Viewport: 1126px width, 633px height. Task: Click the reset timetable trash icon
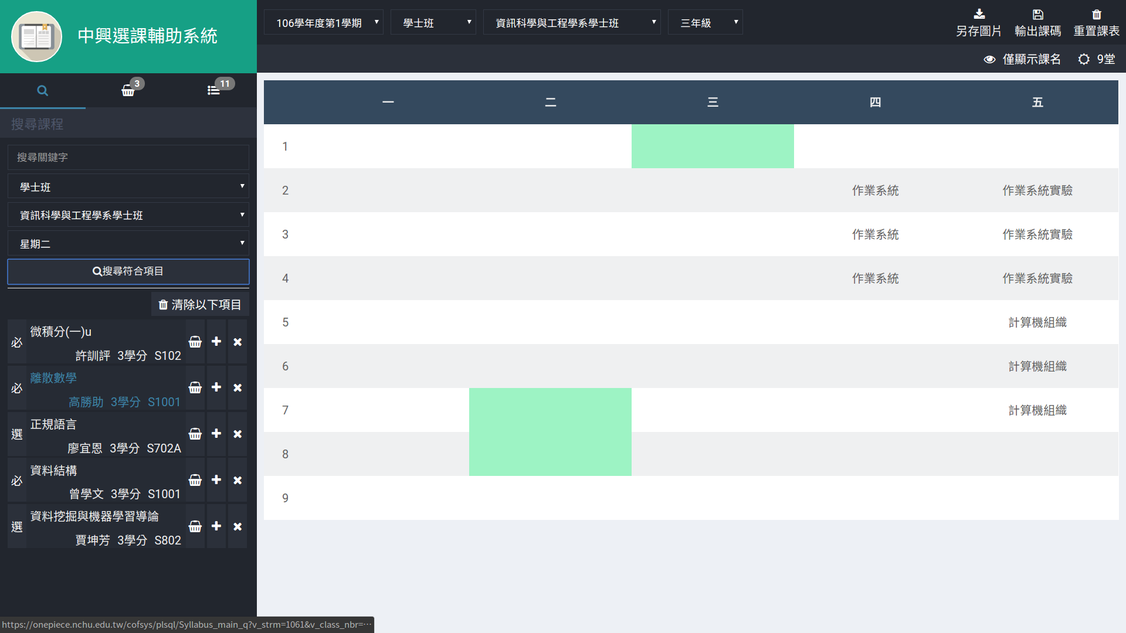tap(1096, 15)
